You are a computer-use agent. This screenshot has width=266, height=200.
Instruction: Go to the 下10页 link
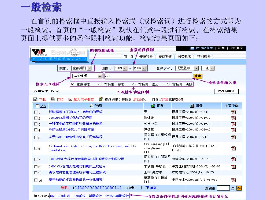[151, 187]
